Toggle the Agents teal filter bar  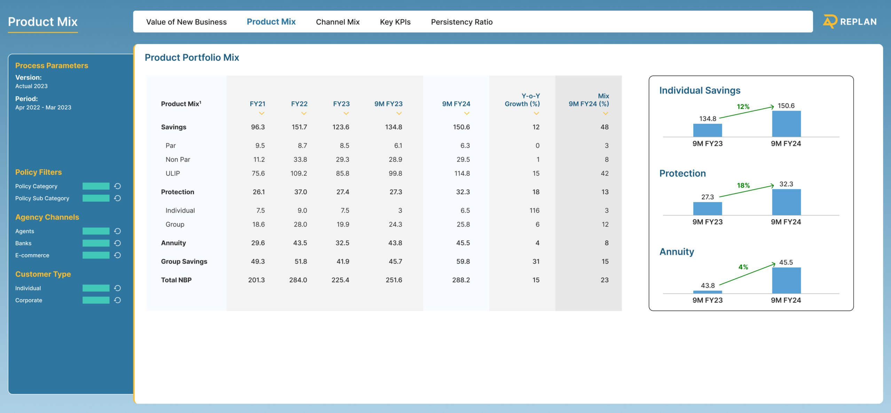click(x=96, y=231)
